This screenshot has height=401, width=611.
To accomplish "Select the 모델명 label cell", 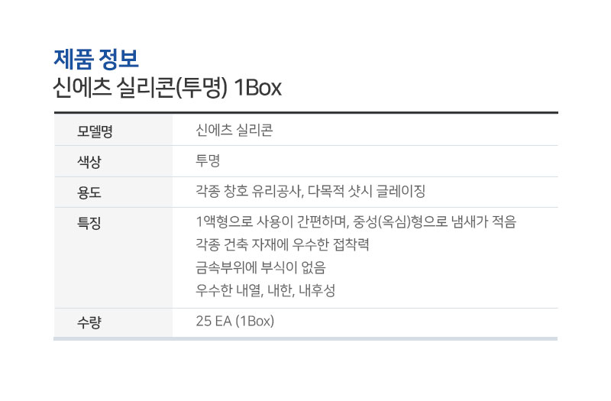I will click(x=113, y=130).
